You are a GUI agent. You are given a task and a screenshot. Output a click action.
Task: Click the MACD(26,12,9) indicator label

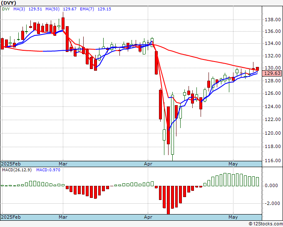[x=17, y=170]
